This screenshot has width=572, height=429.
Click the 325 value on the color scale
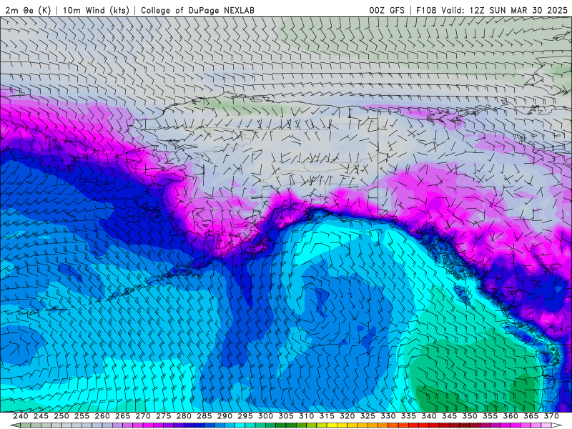[368, 416]
